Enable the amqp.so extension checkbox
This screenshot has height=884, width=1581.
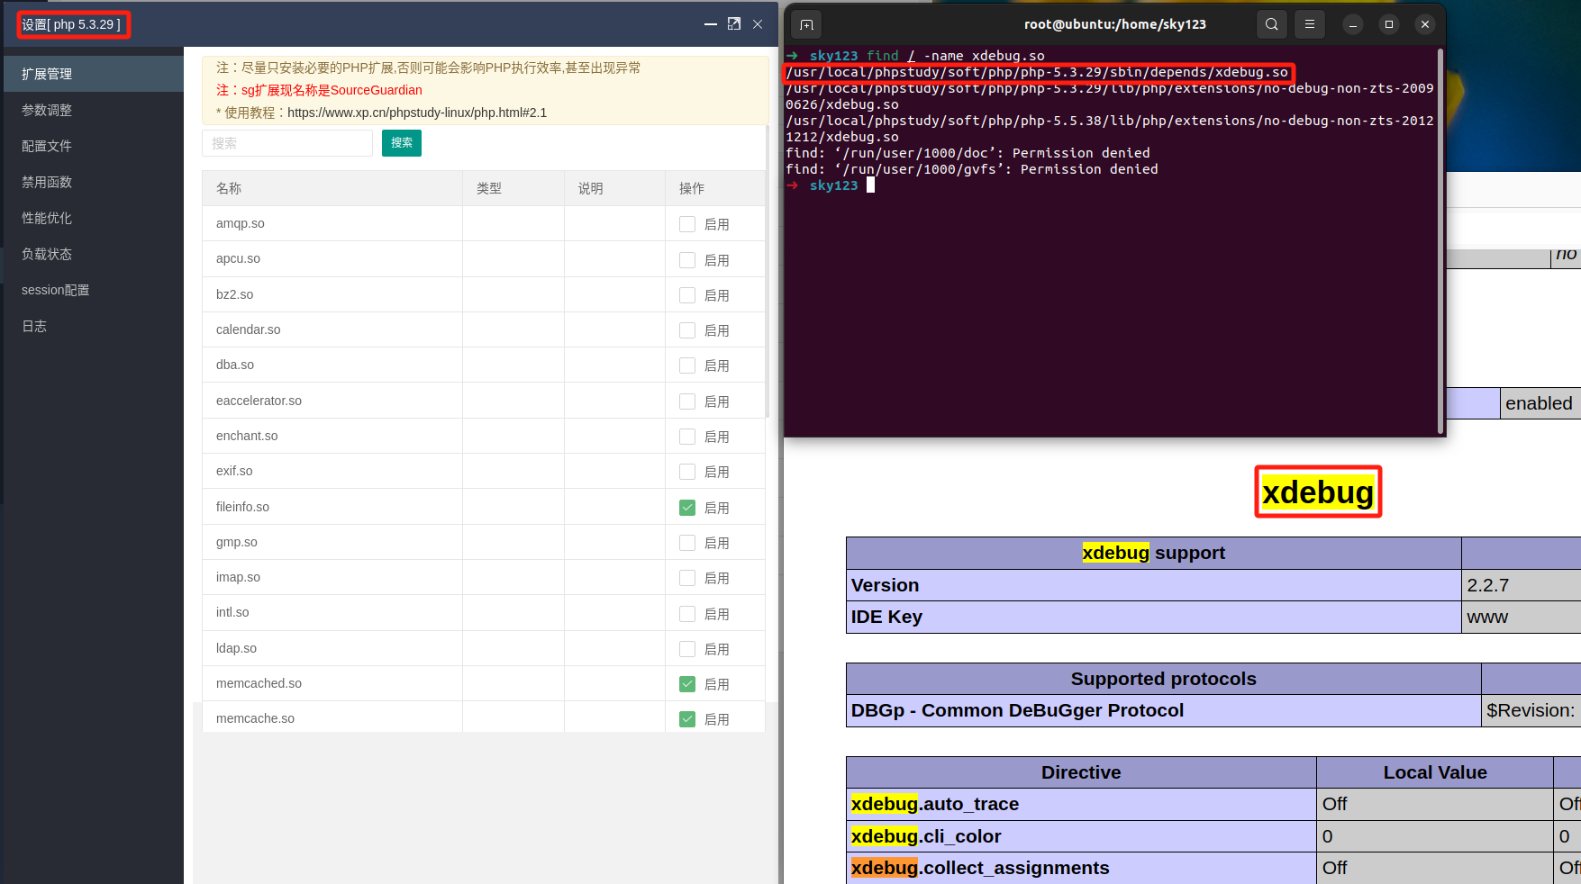687,224
